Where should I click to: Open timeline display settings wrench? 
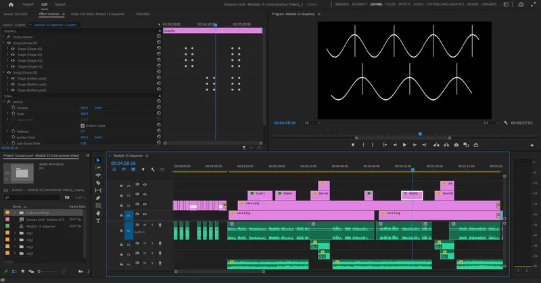click(153, 170)
